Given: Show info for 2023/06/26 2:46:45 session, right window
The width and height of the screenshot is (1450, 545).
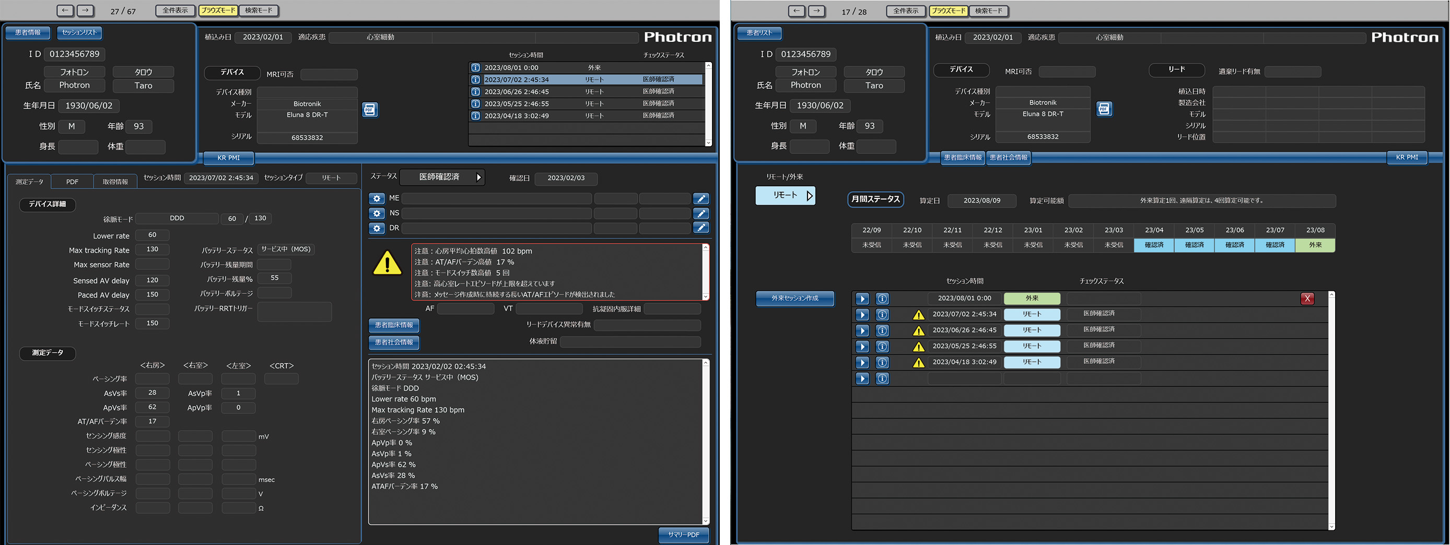Looking at the screenshot, I should [x=882, y=331].
